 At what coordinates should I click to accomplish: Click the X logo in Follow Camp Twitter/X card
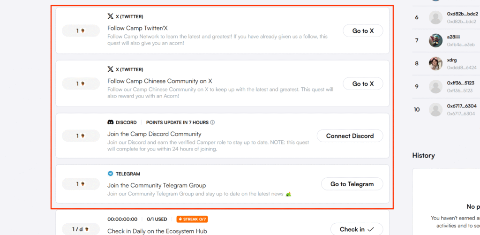(x=111, y=16)
